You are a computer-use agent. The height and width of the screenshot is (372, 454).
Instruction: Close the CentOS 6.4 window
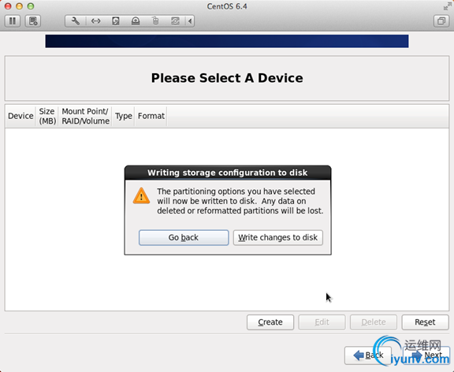pos(8,6)
